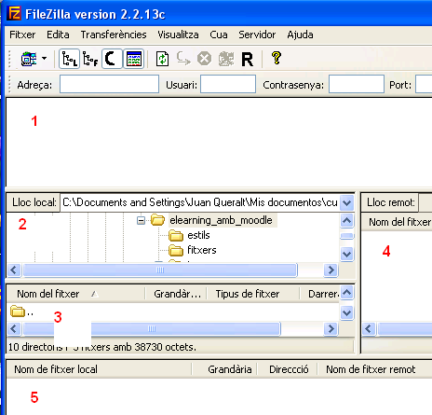The width and height of the screenshot is (432, 415).
Task: Click the local file list scroll down arrow
Action: [x=346, y=312]
